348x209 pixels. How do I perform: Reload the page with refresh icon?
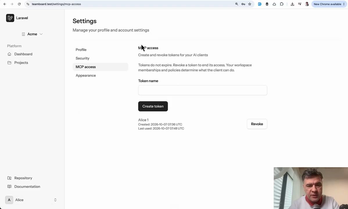pyautogui.click(x=19, y=4)
